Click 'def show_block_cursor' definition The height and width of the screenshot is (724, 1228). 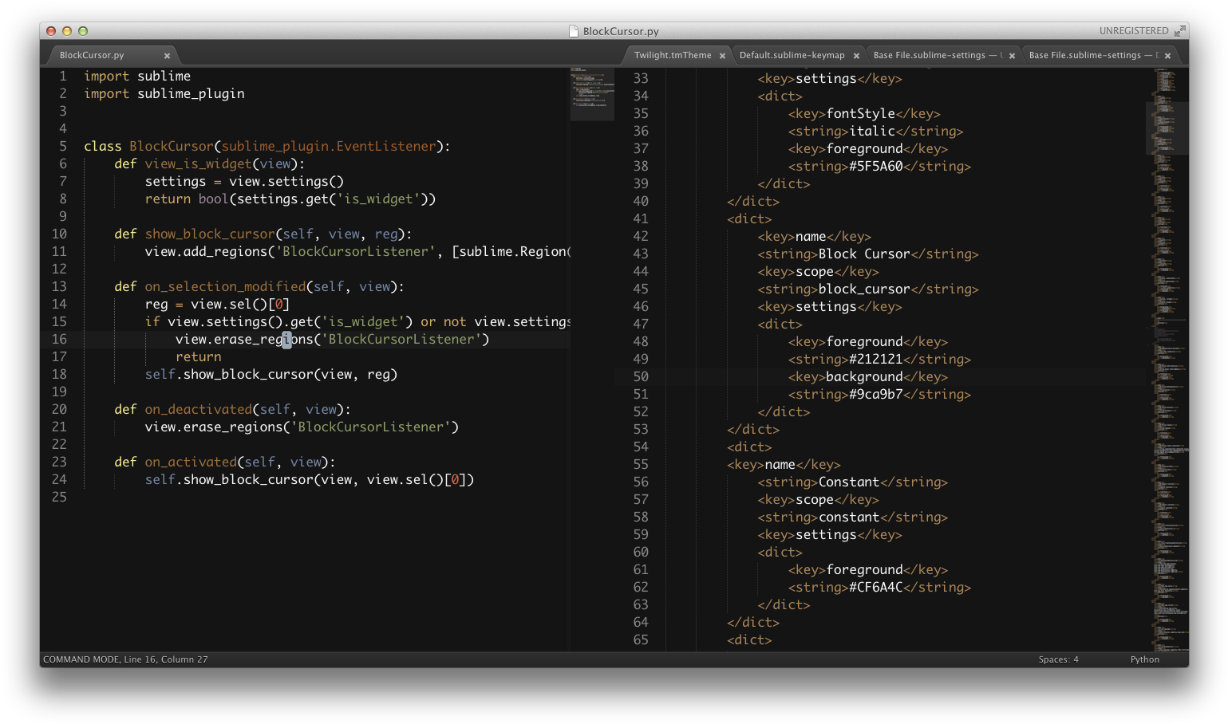(x=263, y=234)
